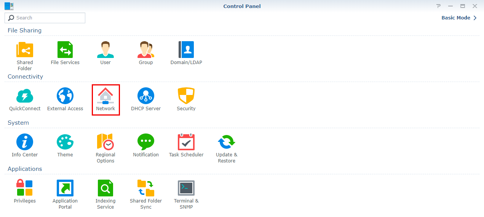Open Terminal & SNMP settings
The image size is (484, 217).
pyautogui.click(x=186, y=188)
